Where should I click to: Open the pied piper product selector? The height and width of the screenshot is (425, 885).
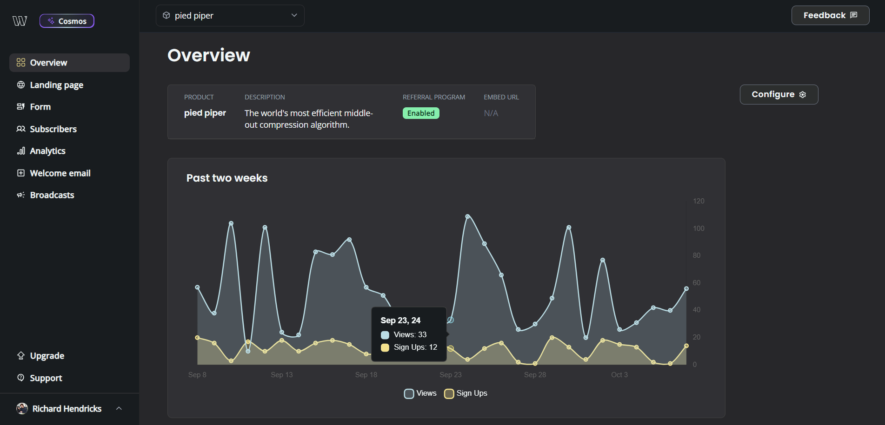(230, 15)
